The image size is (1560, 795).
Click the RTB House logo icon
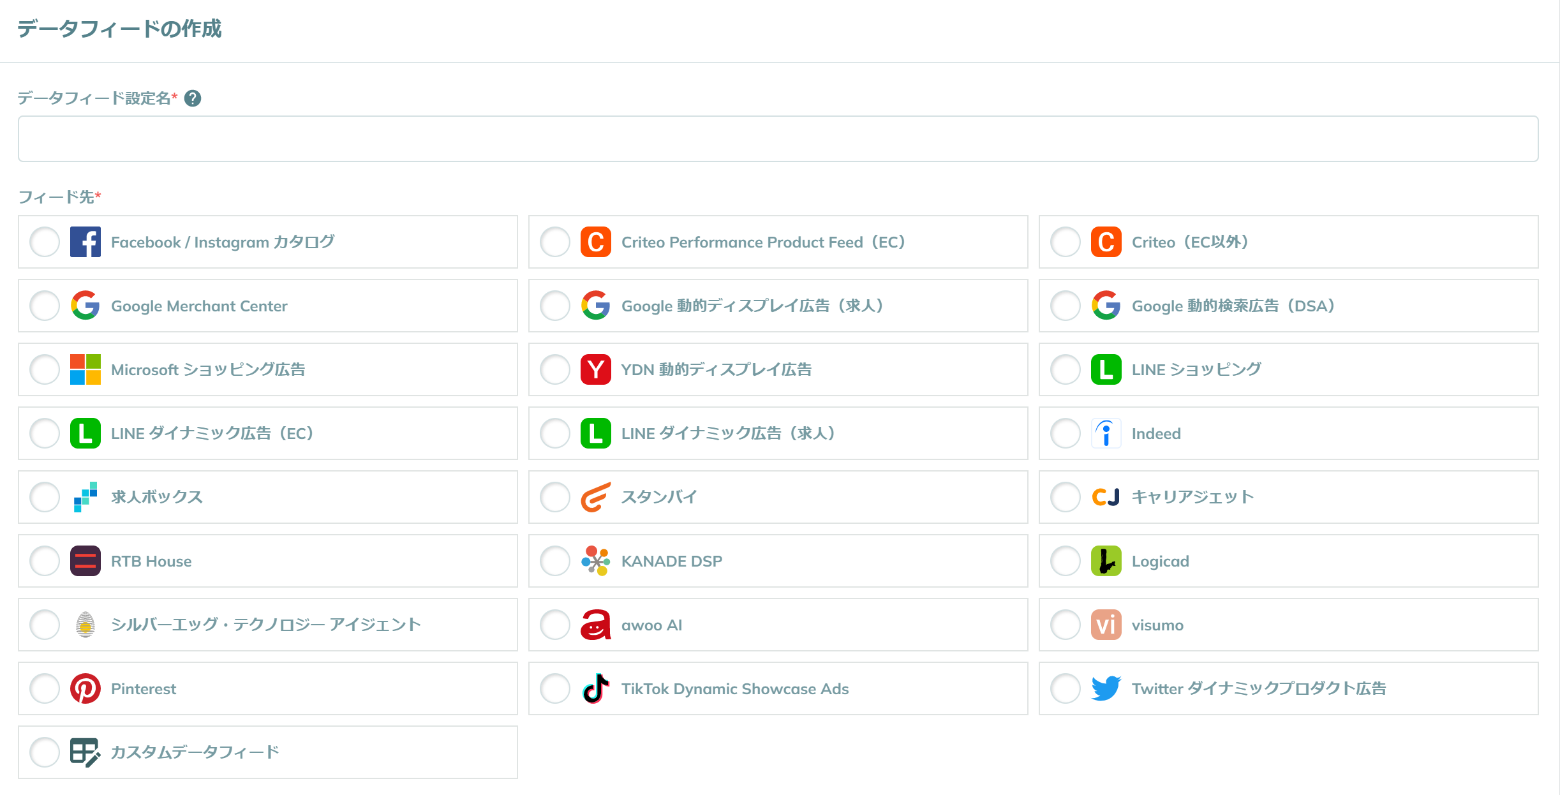(85, 561)
